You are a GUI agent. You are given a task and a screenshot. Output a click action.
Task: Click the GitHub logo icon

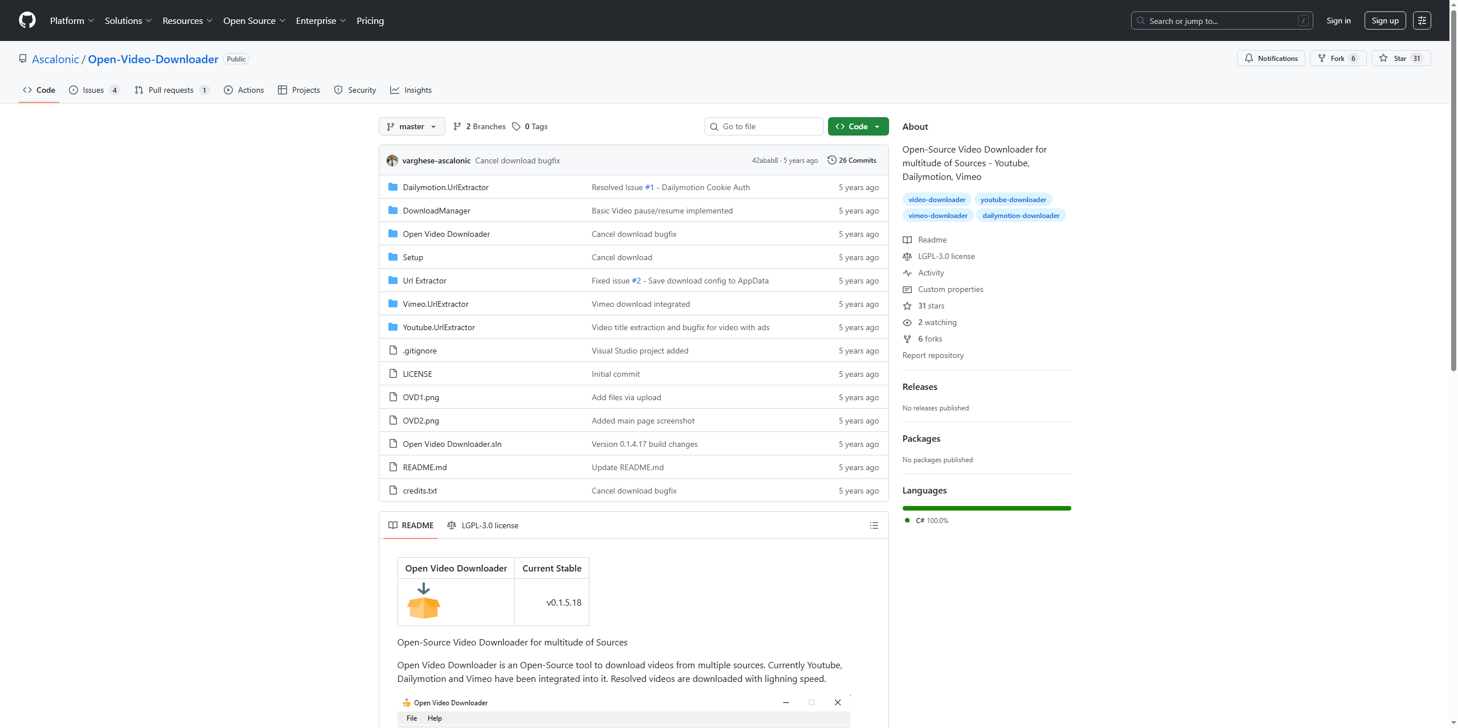[27, 20]
